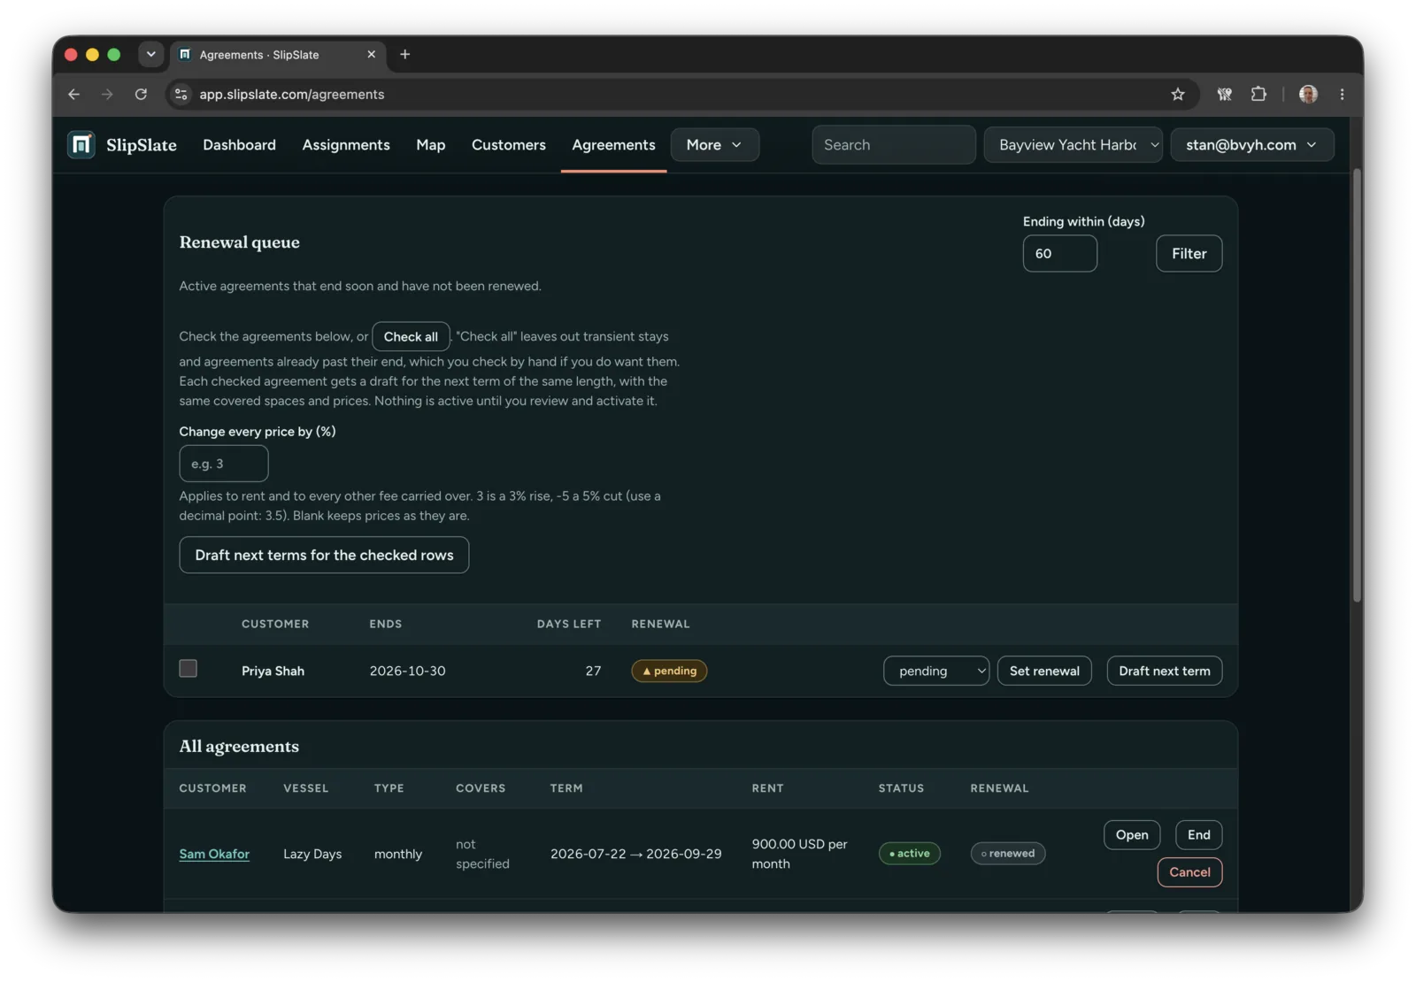This screenshot has height=982, width=1416.
Task: Click the browser forward arrow
Action: (107, 94)
